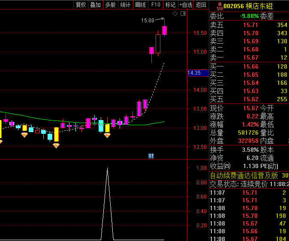Open the F10 company info tab
This screenshot has height=241, width=289.
155,5
